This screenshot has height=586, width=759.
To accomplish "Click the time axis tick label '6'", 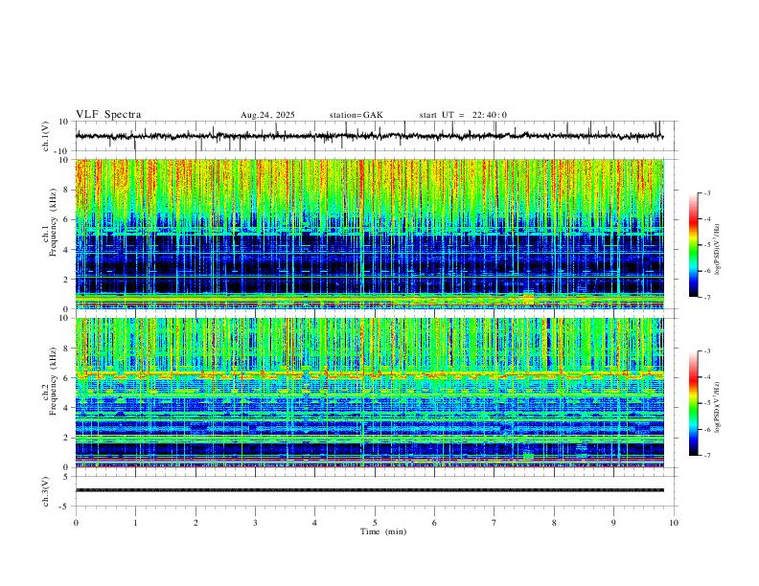I will [x=435, y=523].
